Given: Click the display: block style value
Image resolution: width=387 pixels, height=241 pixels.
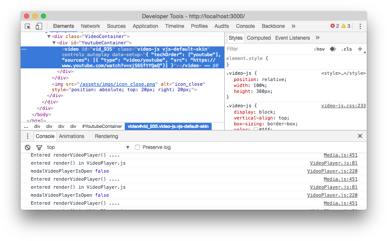Looking at the screenshot, I should tap(266, 112).
